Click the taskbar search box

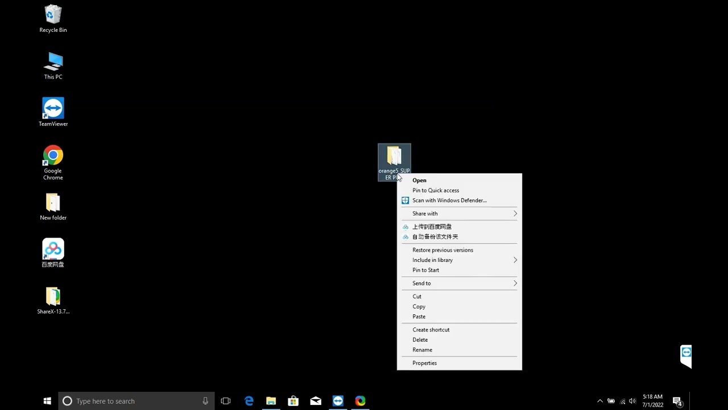click(136, 401)
